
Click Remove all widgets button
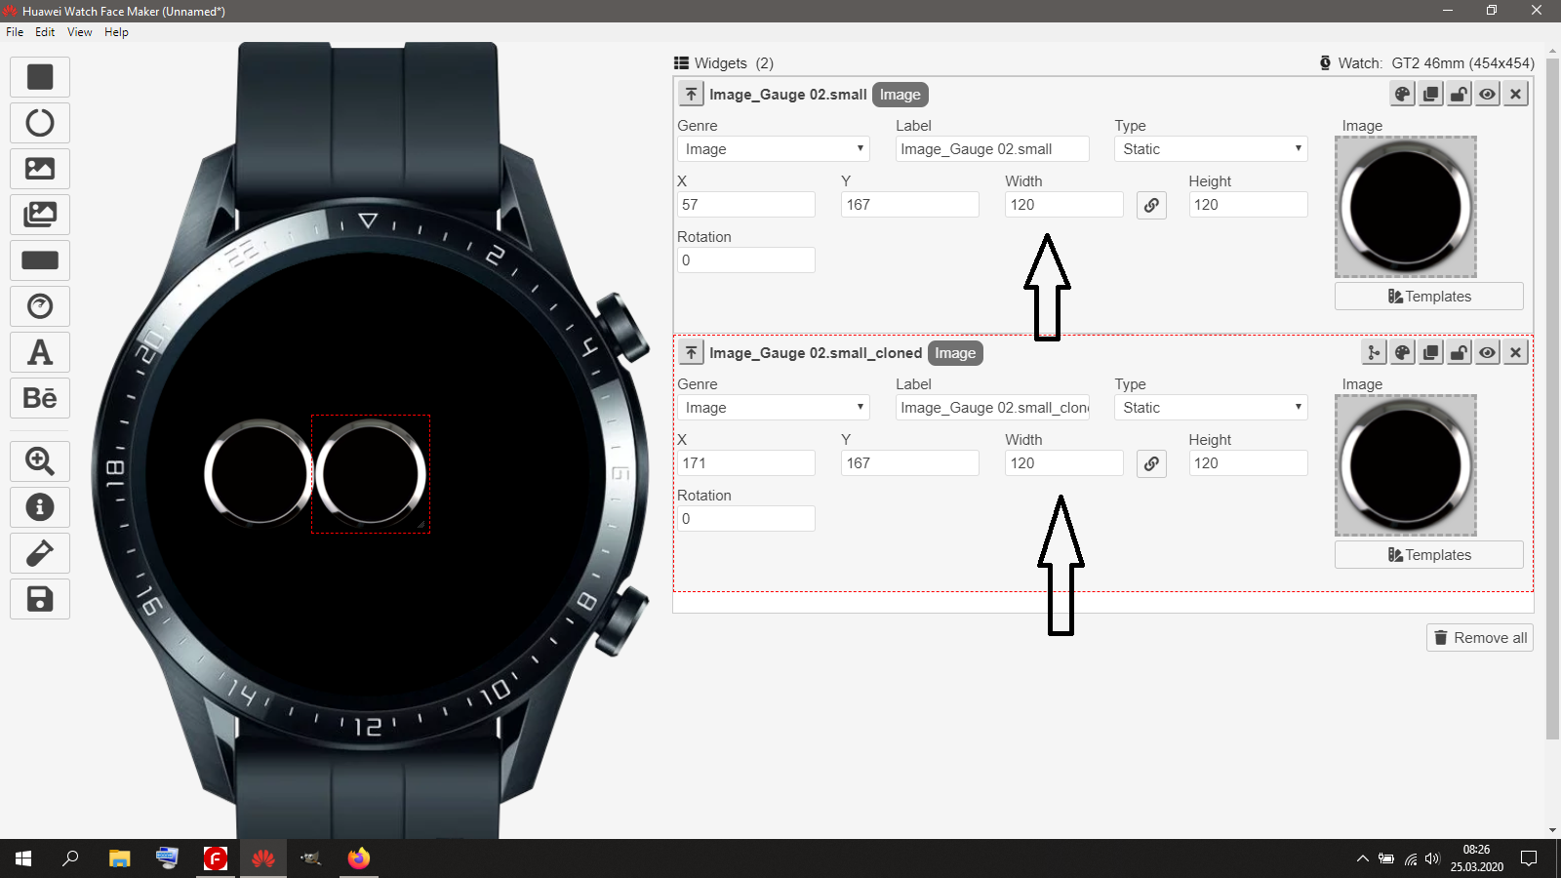pos(1480,638)
